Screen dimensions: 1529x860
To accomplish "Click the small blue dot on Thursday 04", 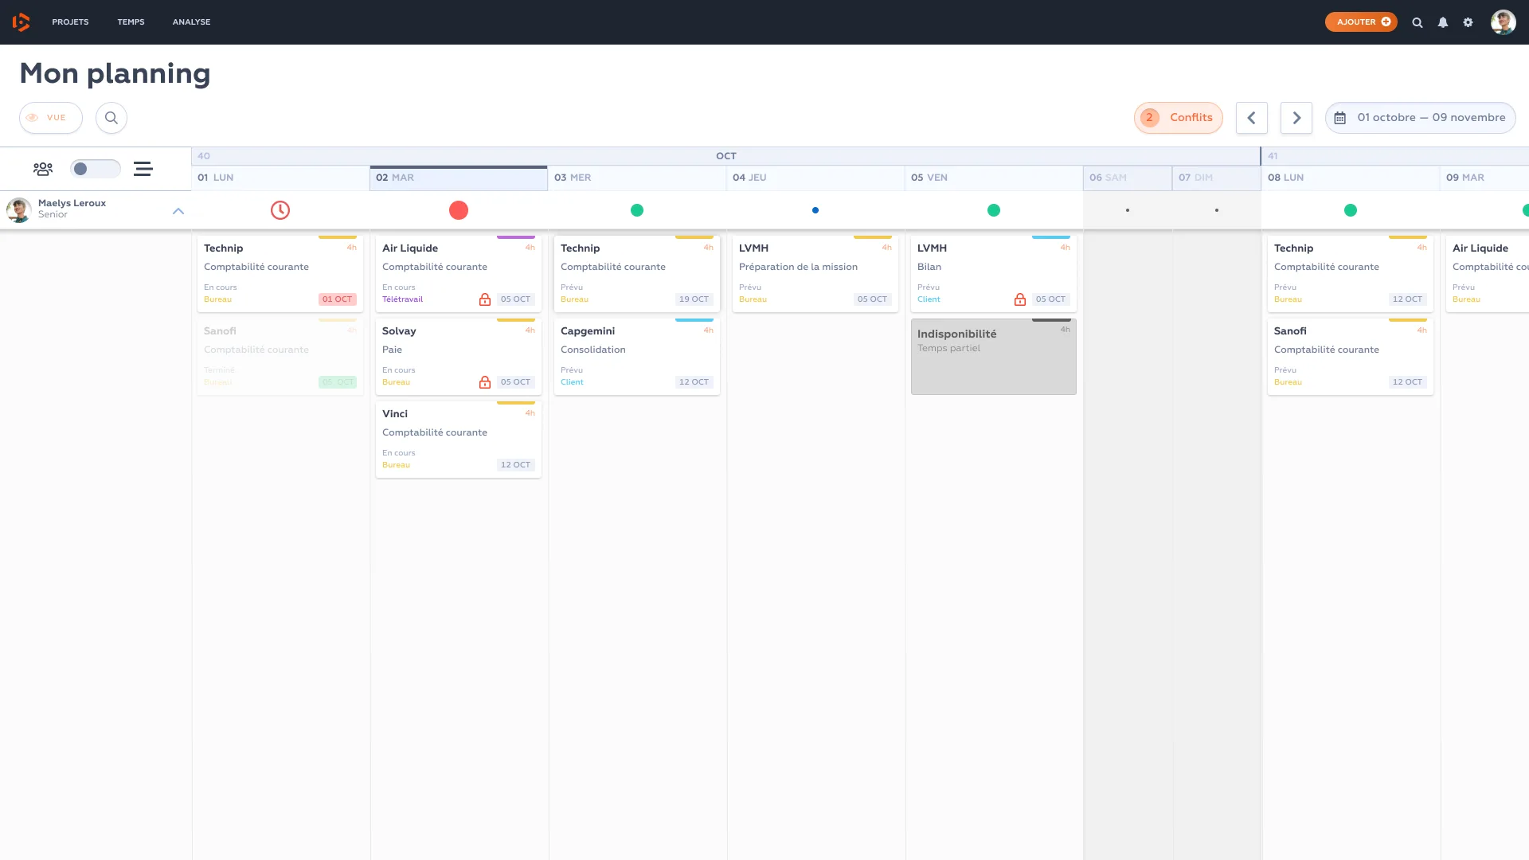I will click(x=815, y=210).
